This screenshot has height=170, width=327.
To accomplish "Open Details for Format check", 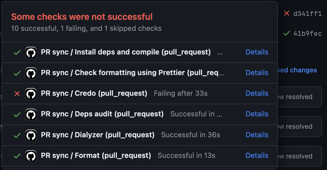I will (257, 155).
